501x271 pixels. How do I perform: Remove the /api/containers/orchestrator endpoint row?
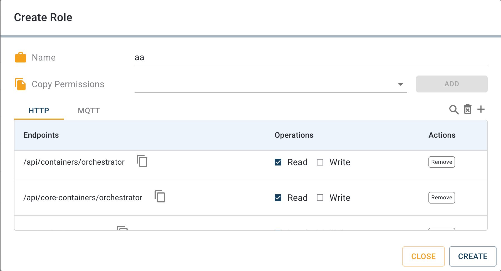click(442, 162)
